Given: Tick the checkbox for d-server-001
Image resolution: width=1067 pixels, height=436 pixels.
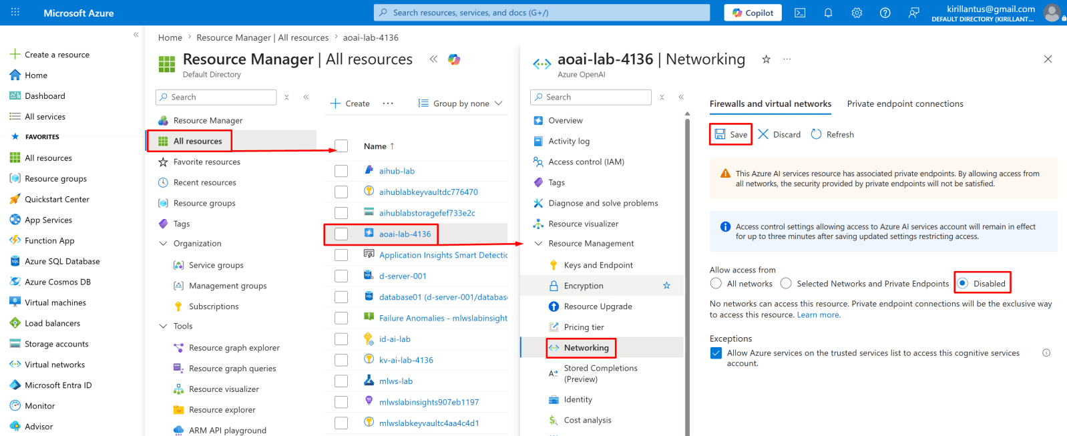Looking at the screenshot, I should pyautogui.click(x=341, y=276).
